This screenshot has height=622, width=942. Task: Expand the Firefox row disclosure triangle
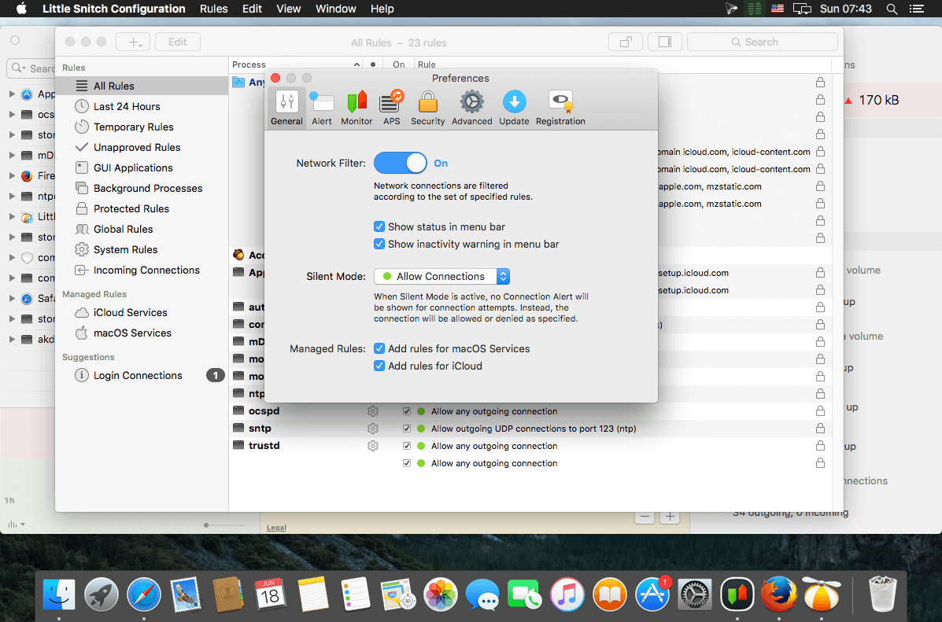[x=12, y=176]
